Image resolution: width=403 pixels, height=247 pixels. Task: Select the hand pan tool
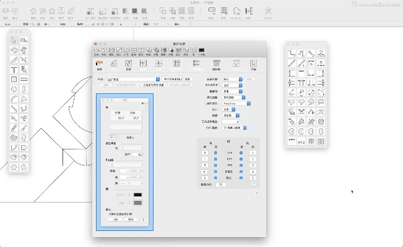(24, 49)
